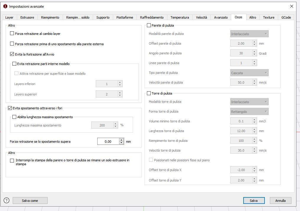
Task: Expand Tipo parete di pulizia dropdown
Action: pyautogui.click(x=249, y=73)
